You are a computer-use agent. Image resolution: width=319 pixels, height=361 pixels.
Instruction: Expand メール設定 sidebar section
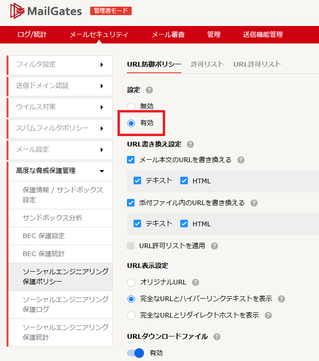point(60,150)
